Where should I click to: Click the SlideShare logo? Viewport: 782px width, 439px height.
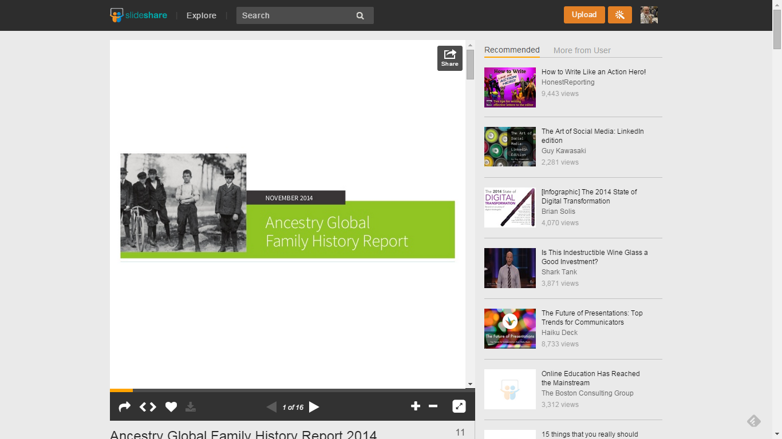(139, 15)
